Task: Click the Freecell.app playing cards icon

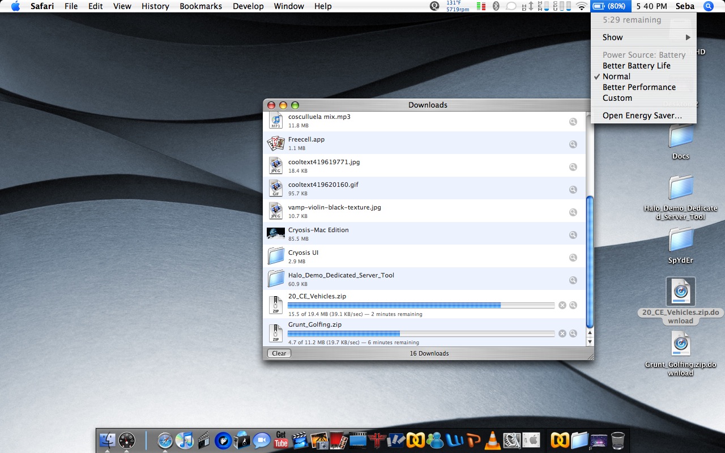Action: click(276, 143)
